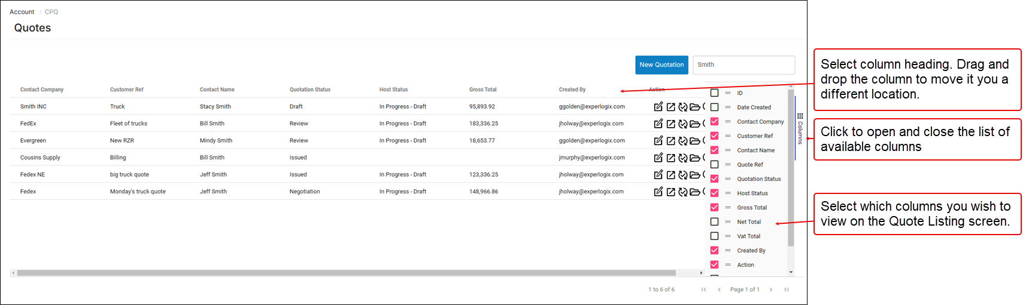Open the Account breadcrumb link
Viewport: 1023px width, 305px height.
click(x=22, y=12)
